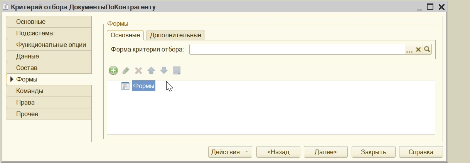The image size is (470, 163).
Task: Select the Формы tree node
Action: [x=143, y=86]
